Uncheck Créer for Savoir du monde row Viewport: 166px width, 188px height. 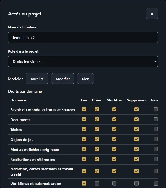(x=97, y=109)
